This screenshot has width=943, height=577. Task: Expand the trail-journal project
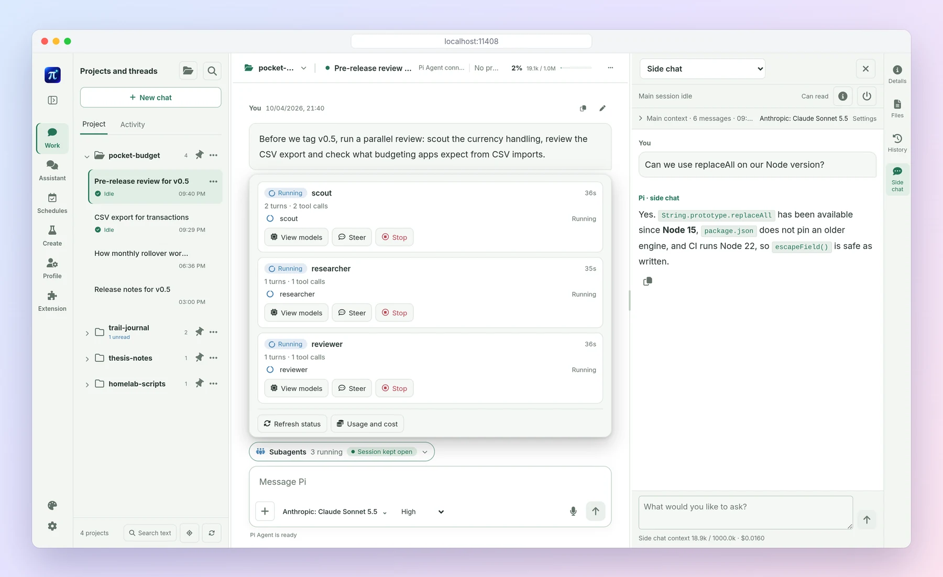click(x=87, y=333)
